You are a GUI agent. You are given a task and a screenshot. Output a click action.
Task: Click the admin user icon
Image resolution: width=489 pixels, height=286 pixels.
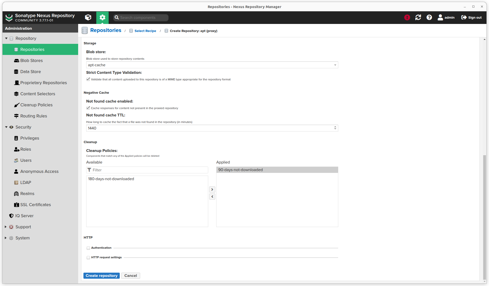coord(440,17)
